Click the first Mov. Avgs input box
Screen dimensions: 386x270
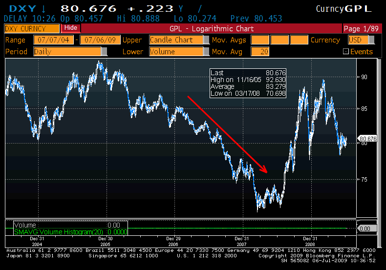click(x=260, y=40)
